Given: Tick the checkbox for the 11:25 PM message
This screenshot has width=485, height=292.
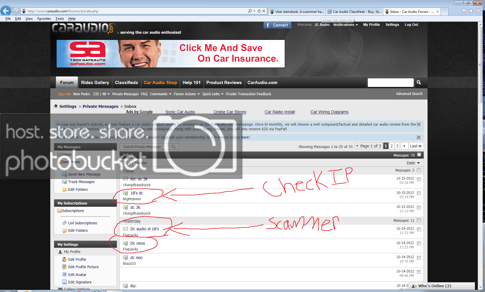Looking at the screenshot, I should pos(419,244).
